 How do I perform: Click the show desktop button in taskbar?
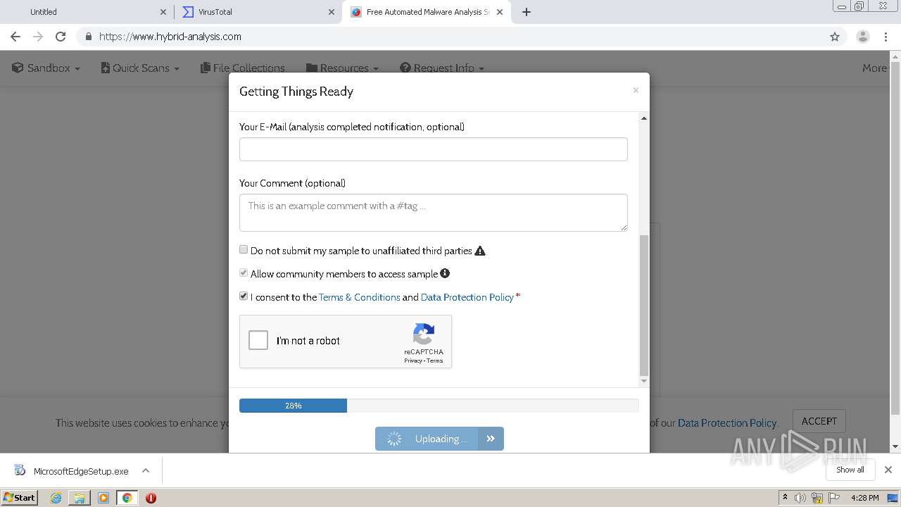click(x=894, y=498)
